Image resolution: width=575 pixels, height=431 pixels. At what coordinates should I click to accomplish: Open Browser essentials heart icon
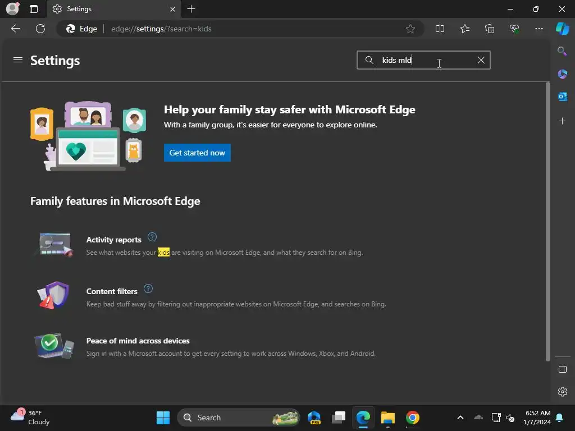pos(514,29)
